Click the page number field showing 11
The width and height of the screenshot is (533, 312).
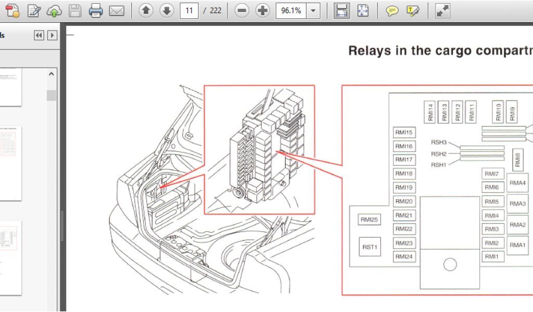click(188, 10)
